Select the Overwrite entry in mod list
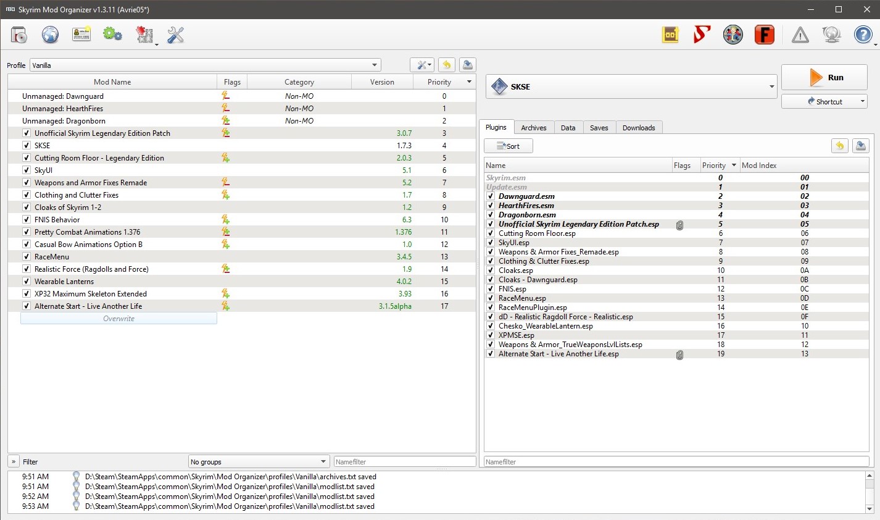The image size is (880, 520). click(x=118, y=319)
